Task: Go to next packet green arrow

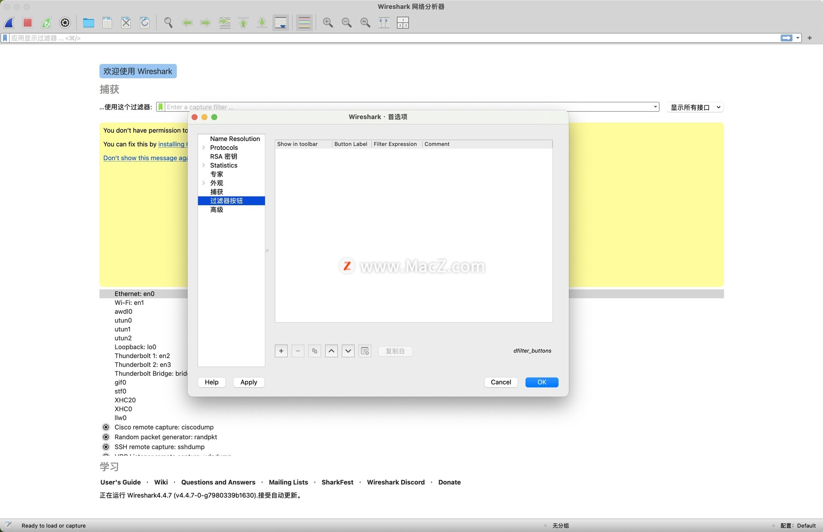Action: pos(206,23)
